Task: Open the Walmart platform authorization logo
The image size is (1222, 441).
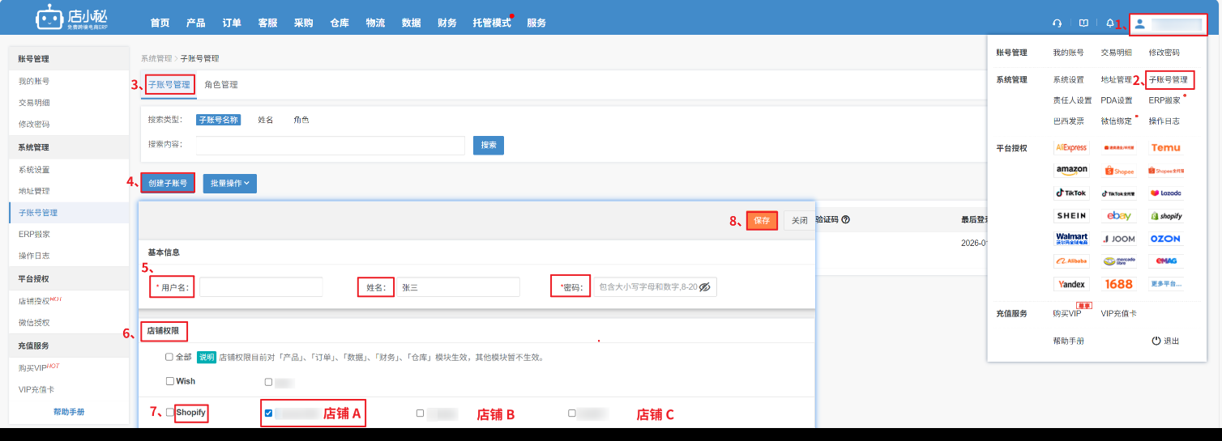Action: pos(1071,239)
